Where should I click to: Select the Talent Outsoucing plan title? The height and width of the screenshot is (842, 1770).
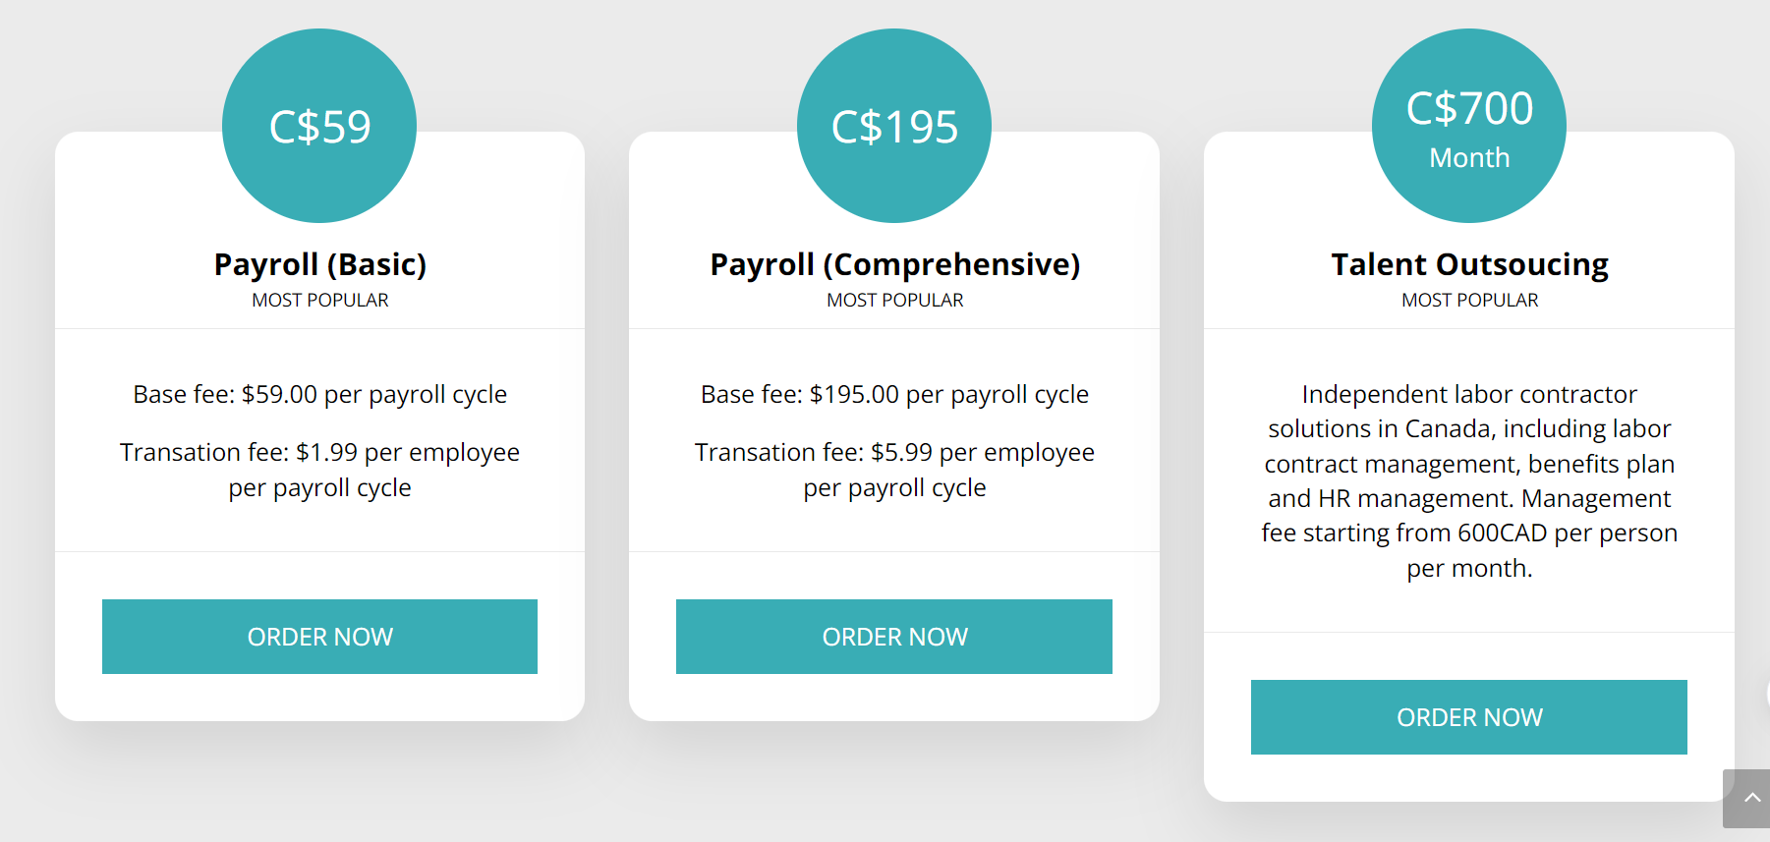click(1469, 264)
